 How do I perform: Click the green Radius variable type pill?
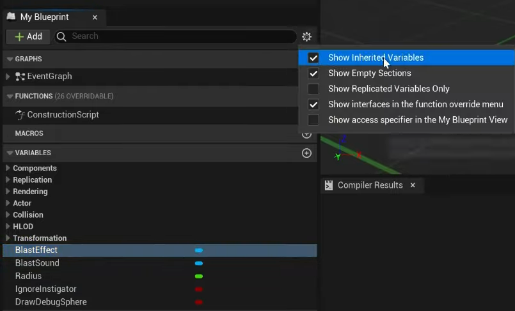(x=199, y=277)
